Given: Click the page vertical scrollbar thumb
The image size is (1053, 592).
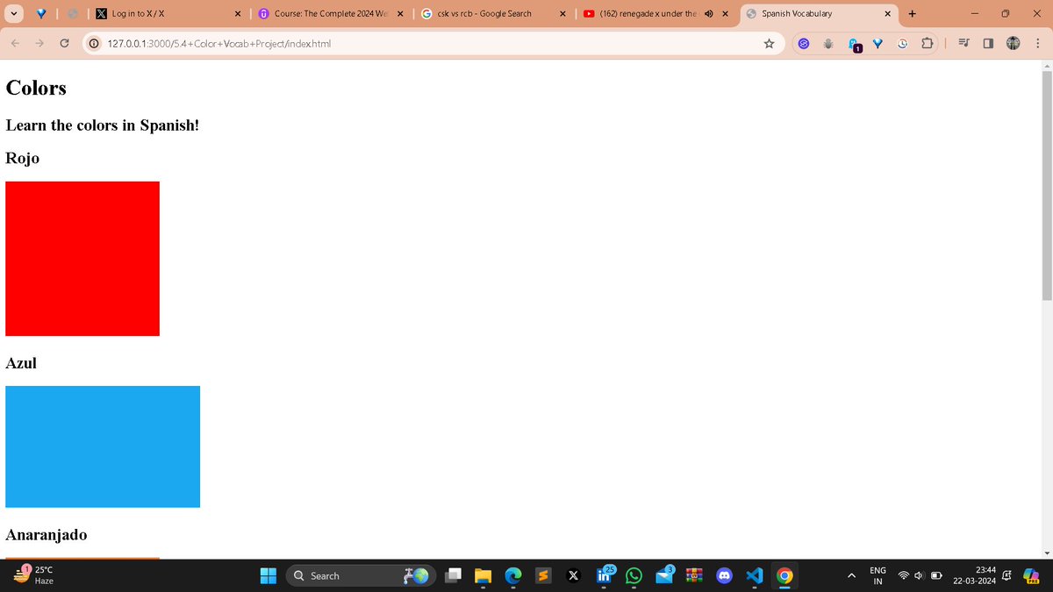Looking at the screenshot, I should click(1046, 186).
